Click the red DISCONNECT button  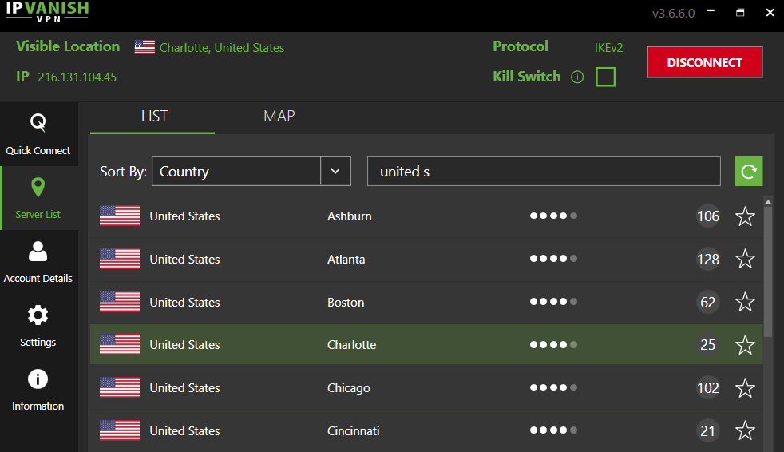[704, 62]
